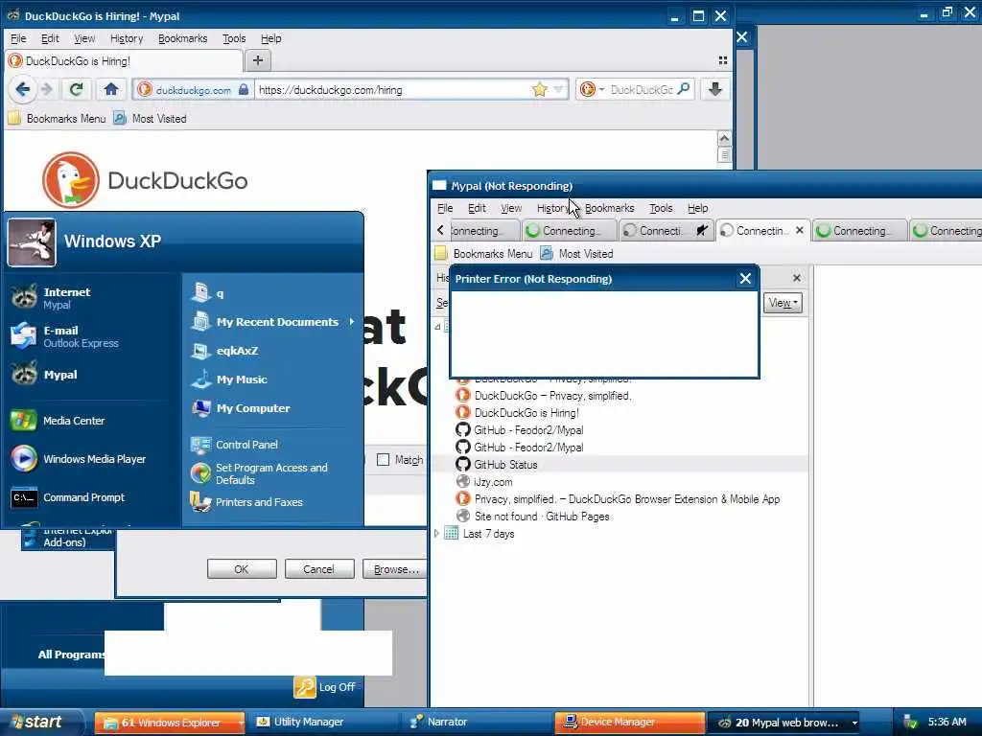This screenshot has width=982, height=736.
Task: Click the search magnifier in search box
Action: pyautogui.click(x=684, y=89)
